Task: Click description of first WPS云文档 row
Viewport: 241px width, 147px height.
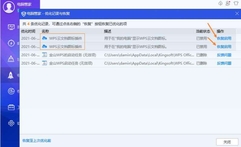Action: [135, 38]
